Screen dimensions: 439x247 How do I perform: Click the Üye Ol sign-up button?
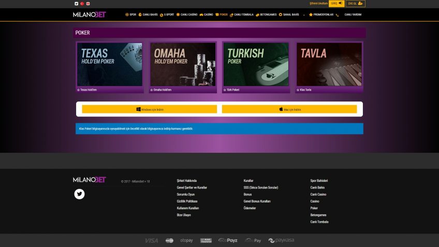pyautogui.click(x=356, y=3)
